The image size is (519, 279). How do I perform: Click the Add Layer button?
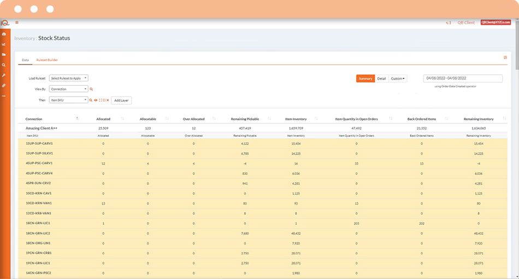coord(121,100)
